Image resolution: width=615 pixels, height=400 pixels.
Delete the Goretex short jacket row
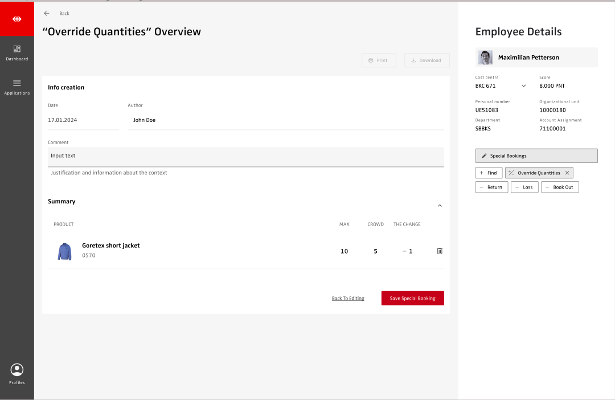pyautogui.click(x=440, y=251)
